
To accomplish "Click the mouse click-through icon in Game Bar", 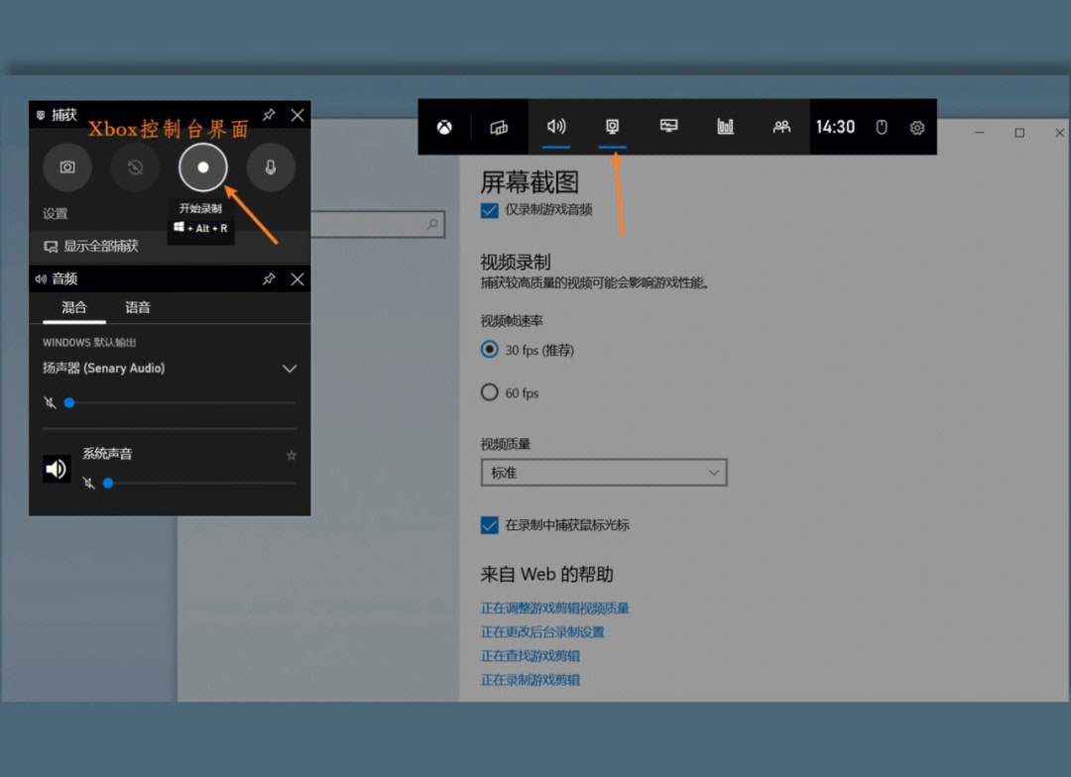I will click(x=882, y=127).
